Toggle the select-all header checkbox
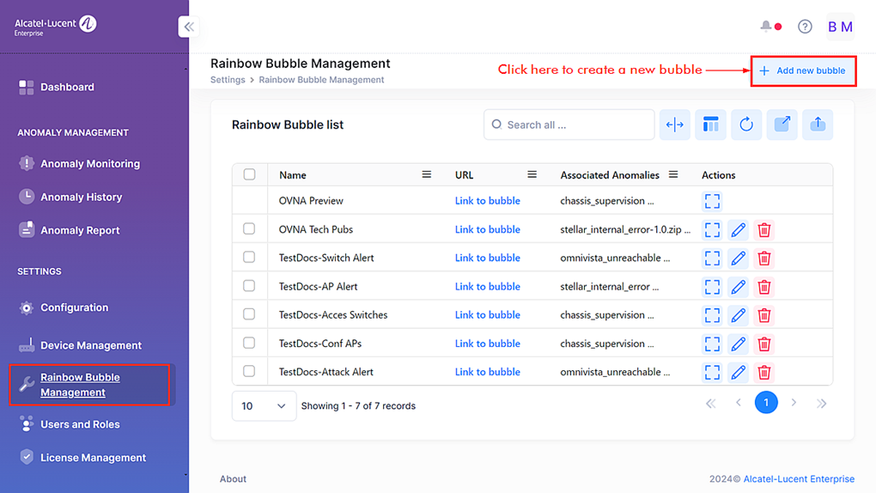 pyautogui.click(x=249, y=174)
